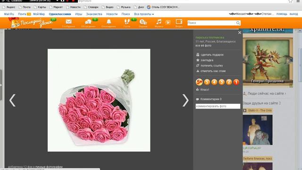Screen dimensions: 302x170
Task: Rate the photo 5+
Action: (199, 82)
